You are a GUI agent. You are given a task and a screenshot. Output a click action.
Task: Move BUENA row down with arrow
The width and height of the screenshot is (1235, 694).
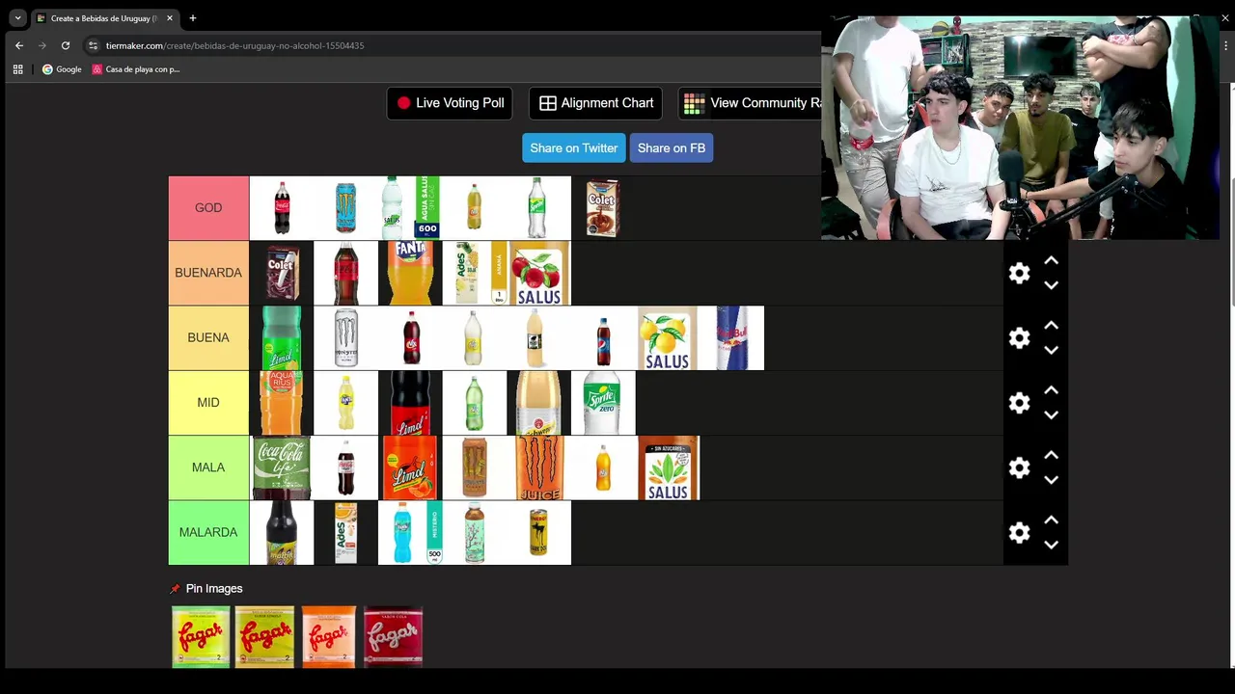[x=1052, y=350]
